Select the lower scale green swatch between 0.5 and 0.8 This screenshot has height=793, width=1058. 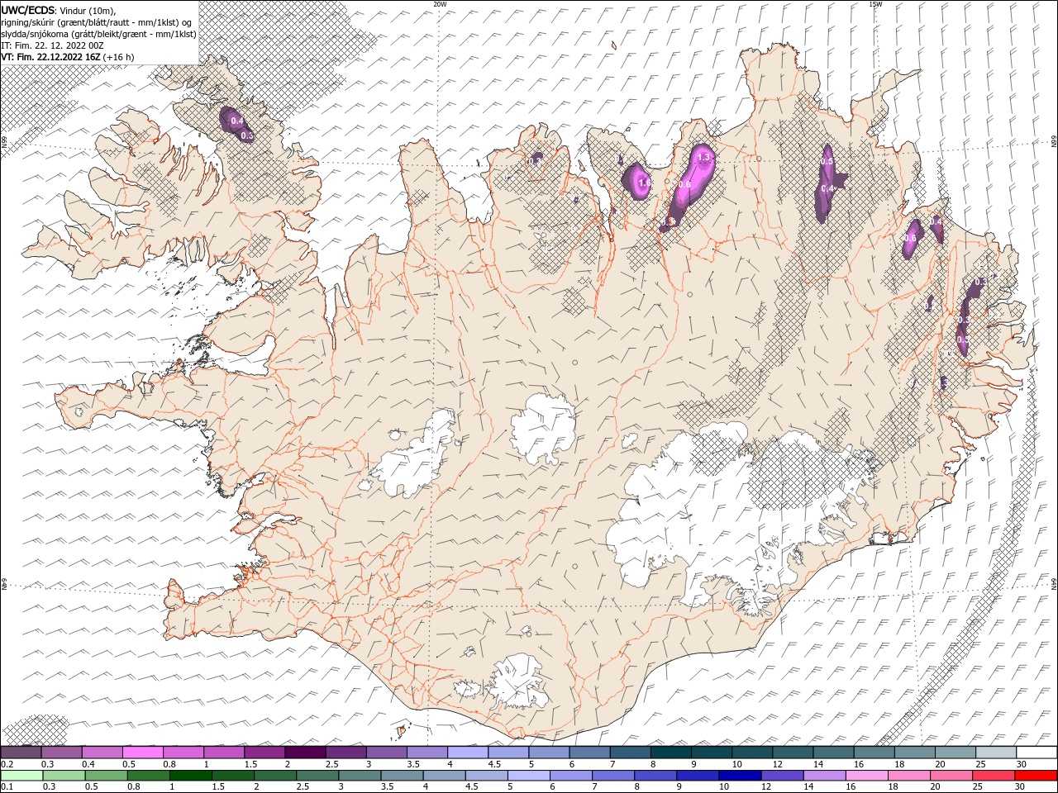[x=106, y=776]
